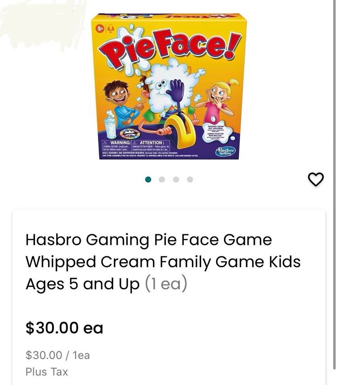Click the $30.00 / 1ea unit price
This screenshot has height=385, width=338.
point(57,355)
